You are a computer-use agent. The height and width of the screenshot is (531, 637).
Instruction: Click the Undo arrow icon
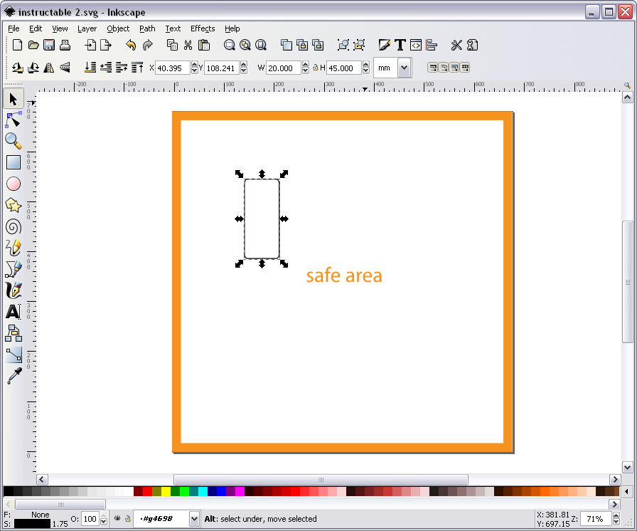coord(131,45)
